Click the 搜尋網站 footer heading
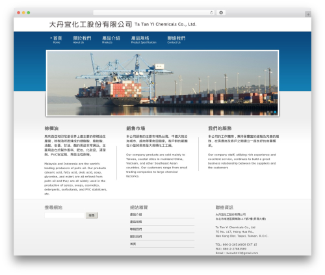Image resolution: width=325 pixels, height=275 pixels. (x=53, y=207)
